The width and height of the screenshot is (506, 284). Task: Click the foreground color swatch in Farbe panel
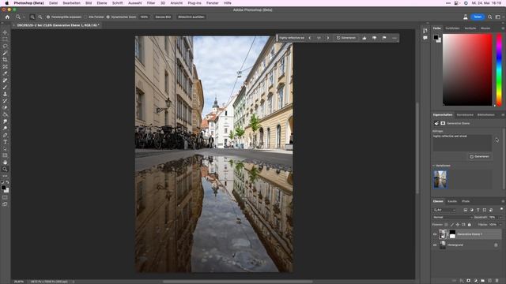point(436,37)
